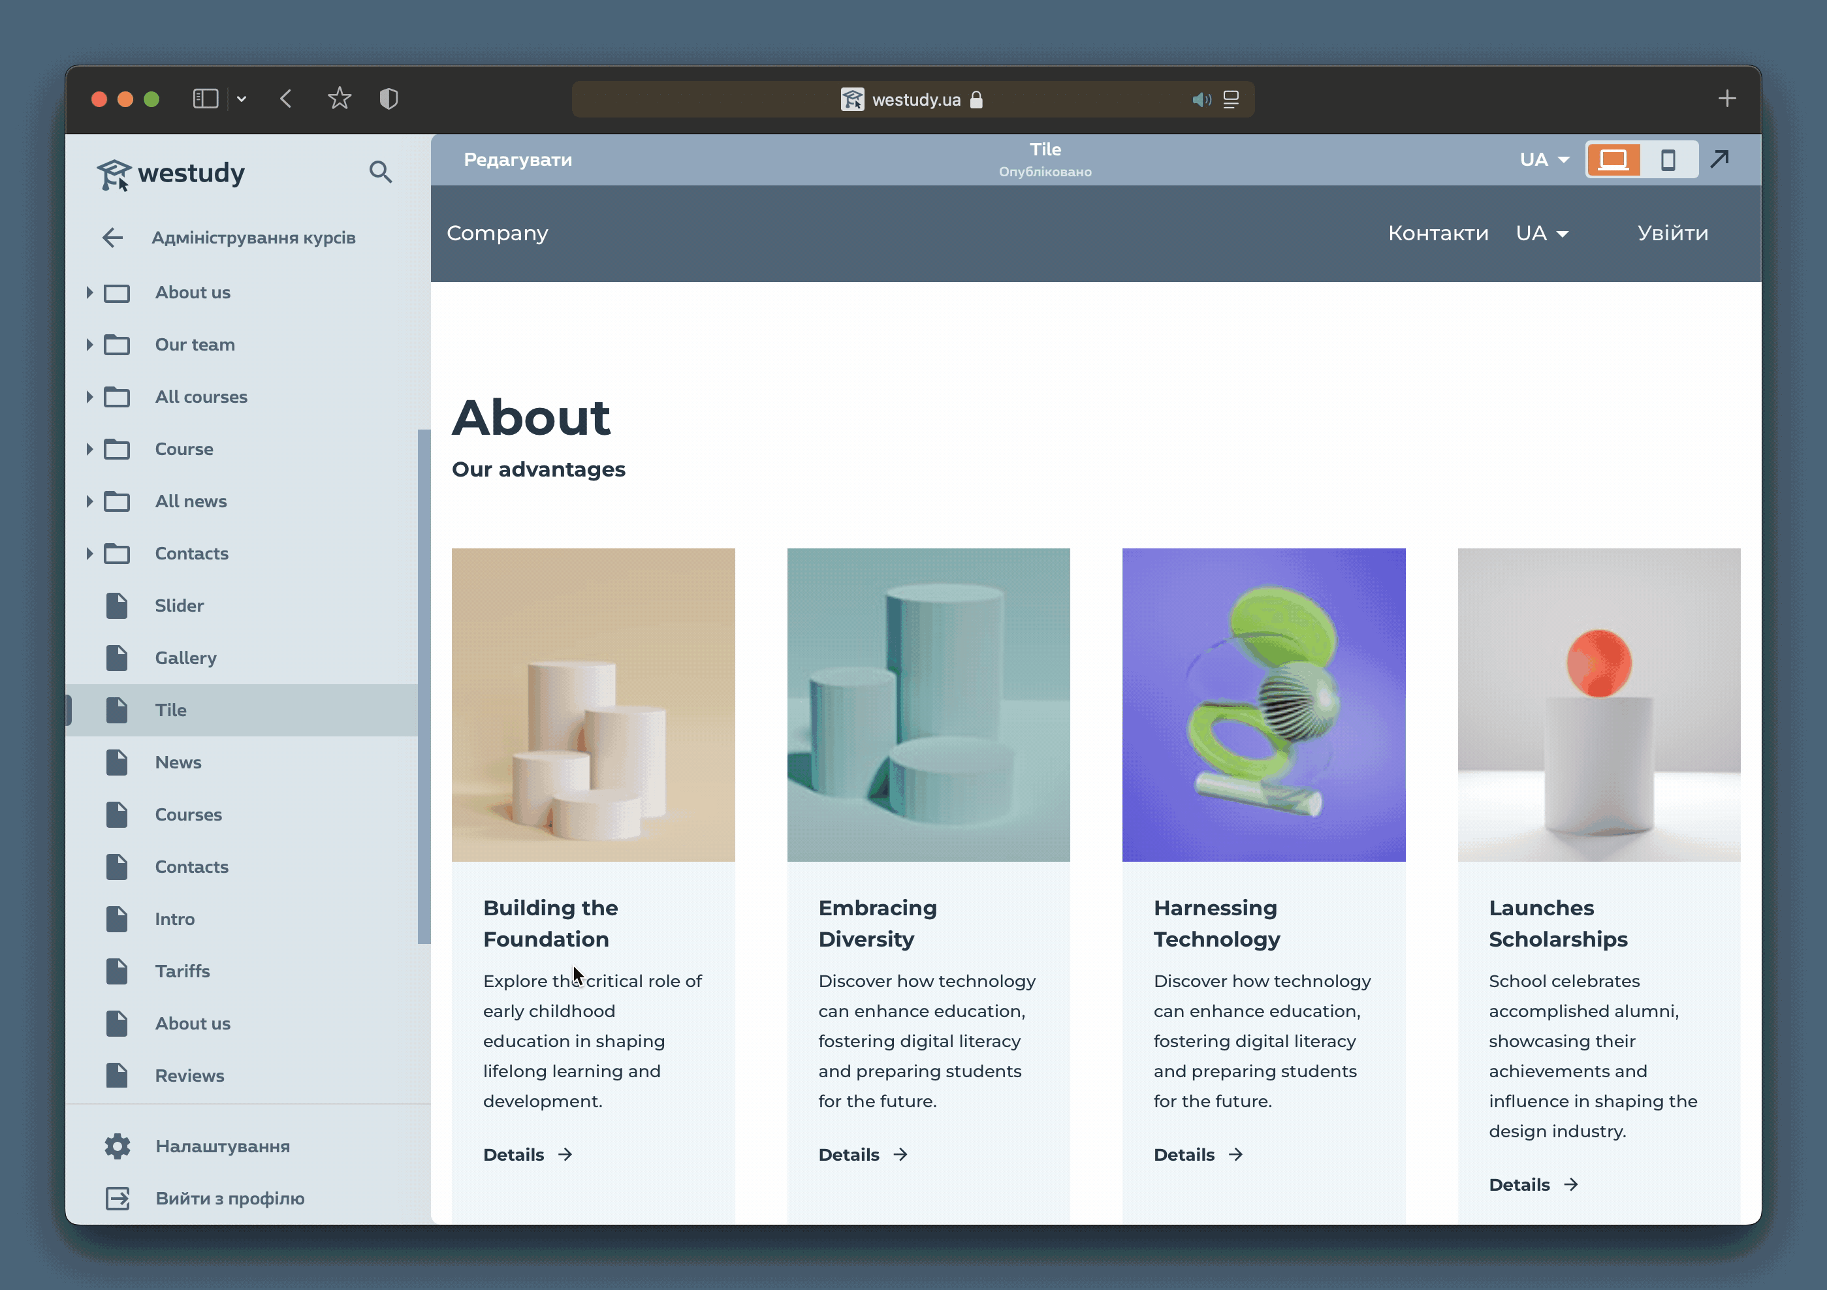Expand the Course folder arrow
Screen dimensions: 1827x1290
pos(90,450)
